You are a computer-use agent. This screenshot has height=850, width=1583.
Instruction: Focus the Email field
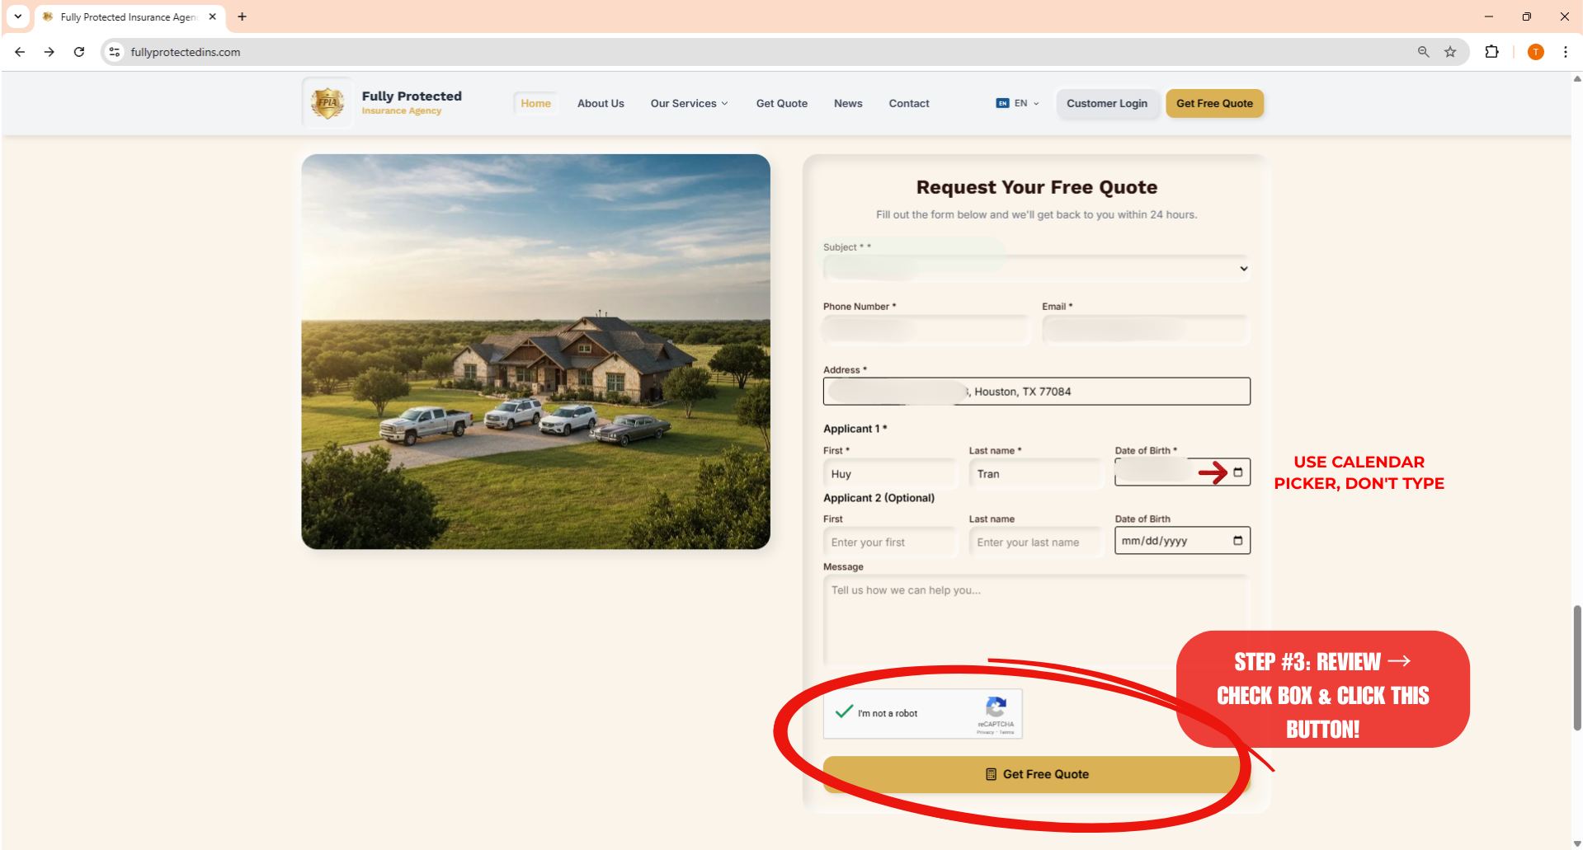pos(1146,330)
